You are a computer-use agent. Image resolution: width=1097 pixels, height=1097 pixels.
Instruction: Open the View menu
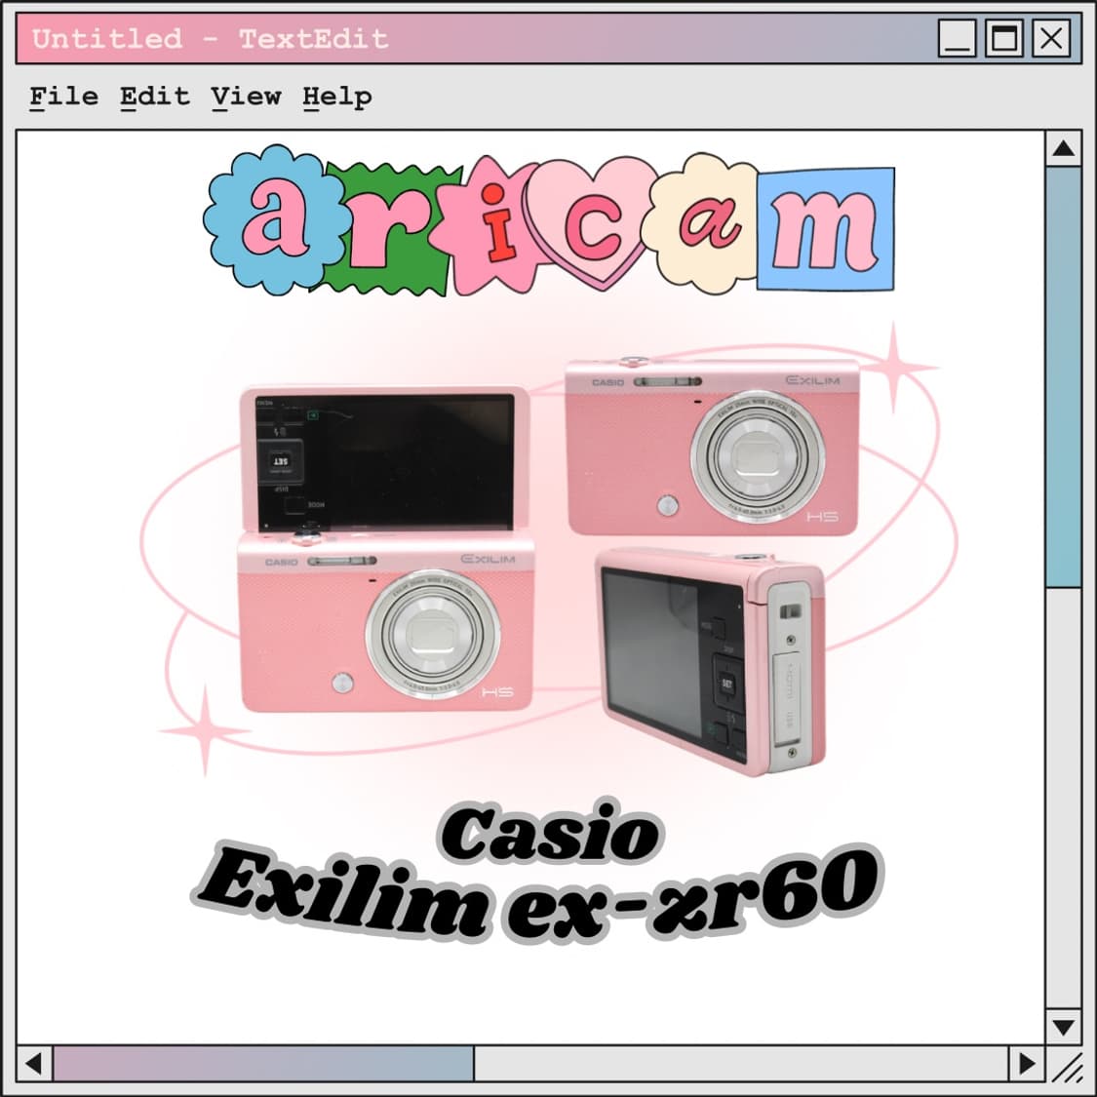(x=246, y=96)
